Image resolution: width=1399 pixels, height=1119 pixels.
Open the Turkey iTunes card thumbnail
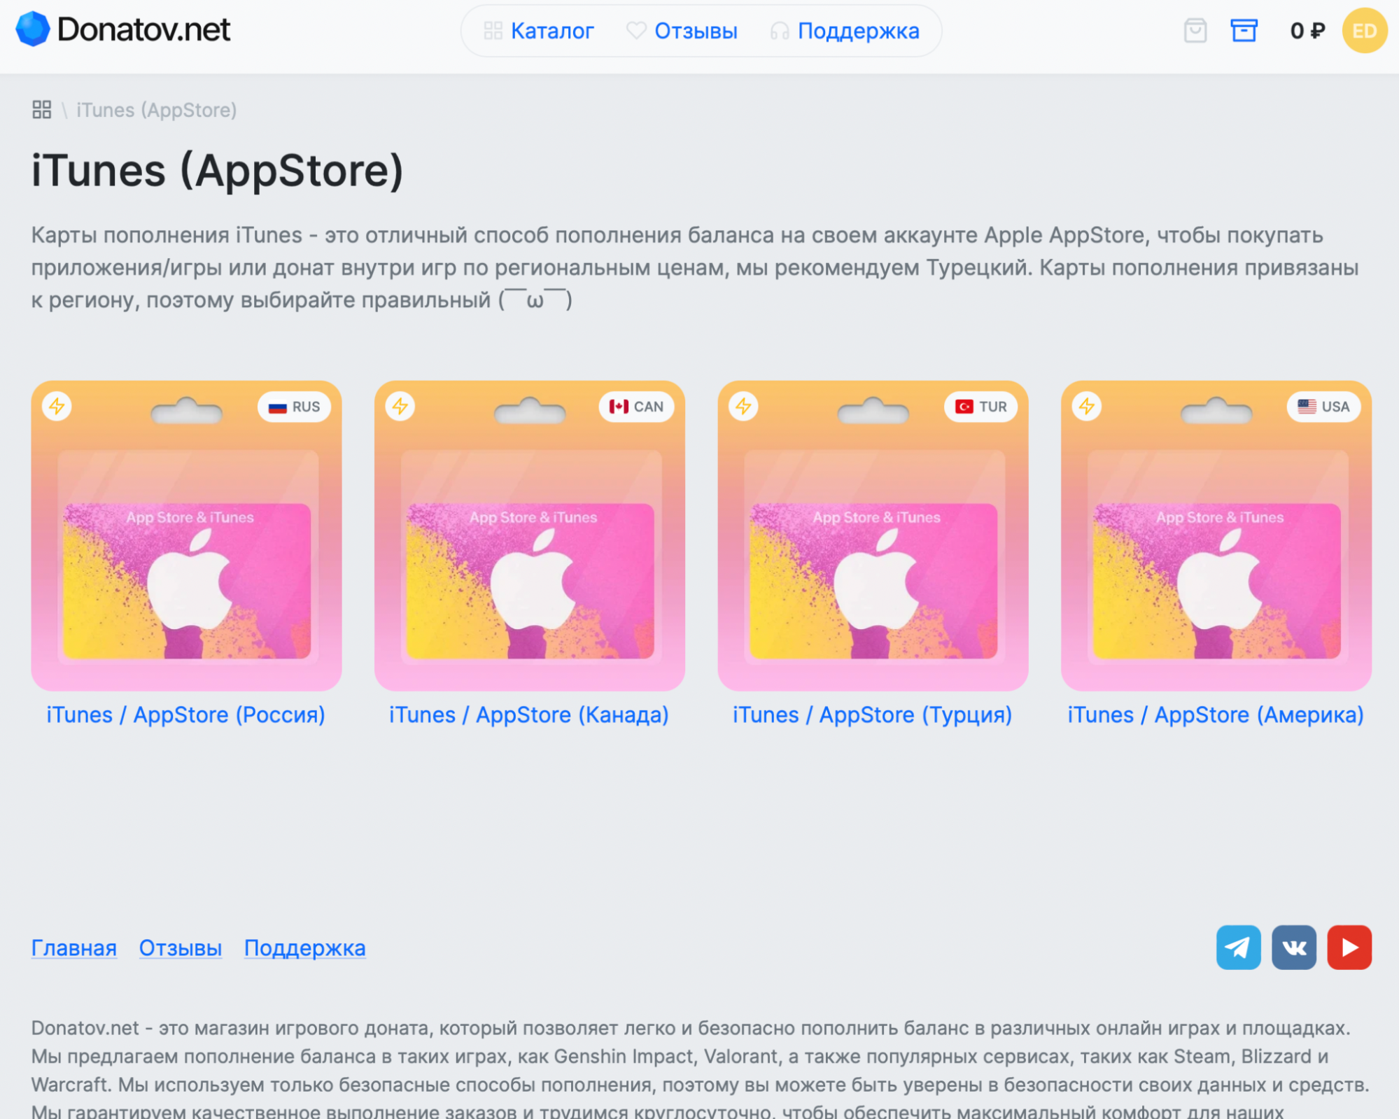pyautogui.click(x=873, y=536)
